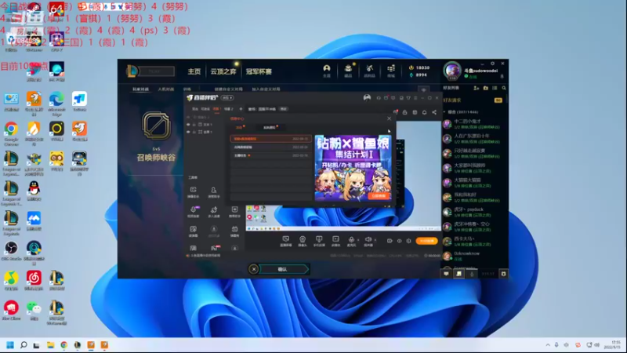
Task: Click the Chrome icon on the taskbar
Action: click(x=64, y=345)
